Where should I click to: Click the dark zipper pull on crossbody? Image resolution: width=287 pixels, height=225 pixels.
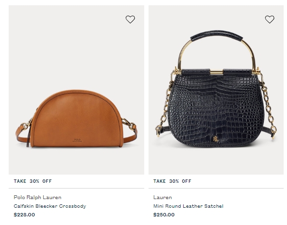coord(28,136)
